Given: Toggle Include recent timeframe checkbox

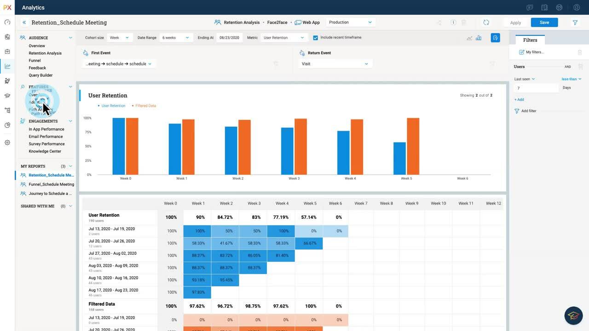Looking at the screenshot, I should [315, 38].
